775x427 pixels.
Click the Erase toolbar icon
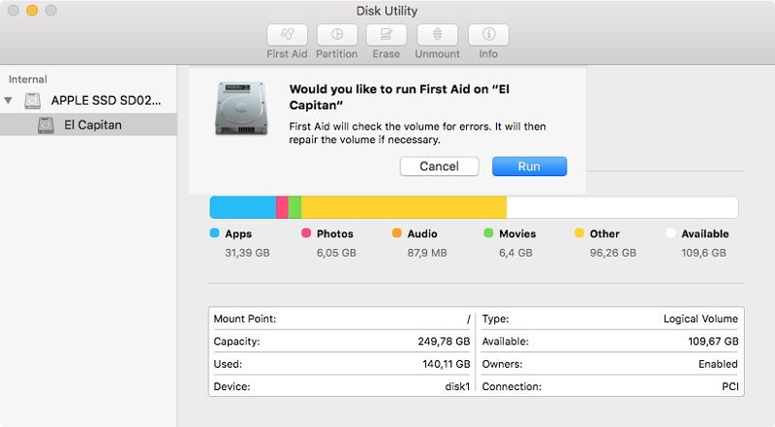click(x=387, y=34)
